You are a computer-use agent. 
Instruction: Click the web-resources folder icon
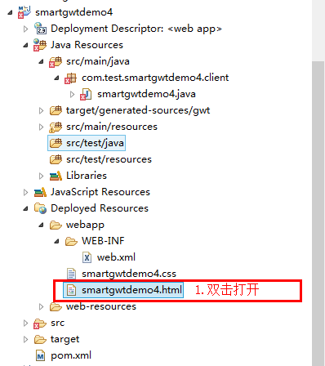point(56,306)
